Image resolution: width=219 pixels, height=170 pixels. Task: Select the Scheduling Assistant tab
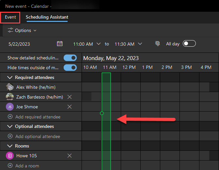point(47,17)
